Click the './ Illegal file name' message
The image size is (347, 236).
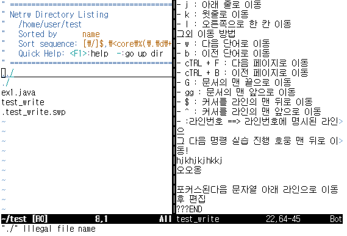48,229
